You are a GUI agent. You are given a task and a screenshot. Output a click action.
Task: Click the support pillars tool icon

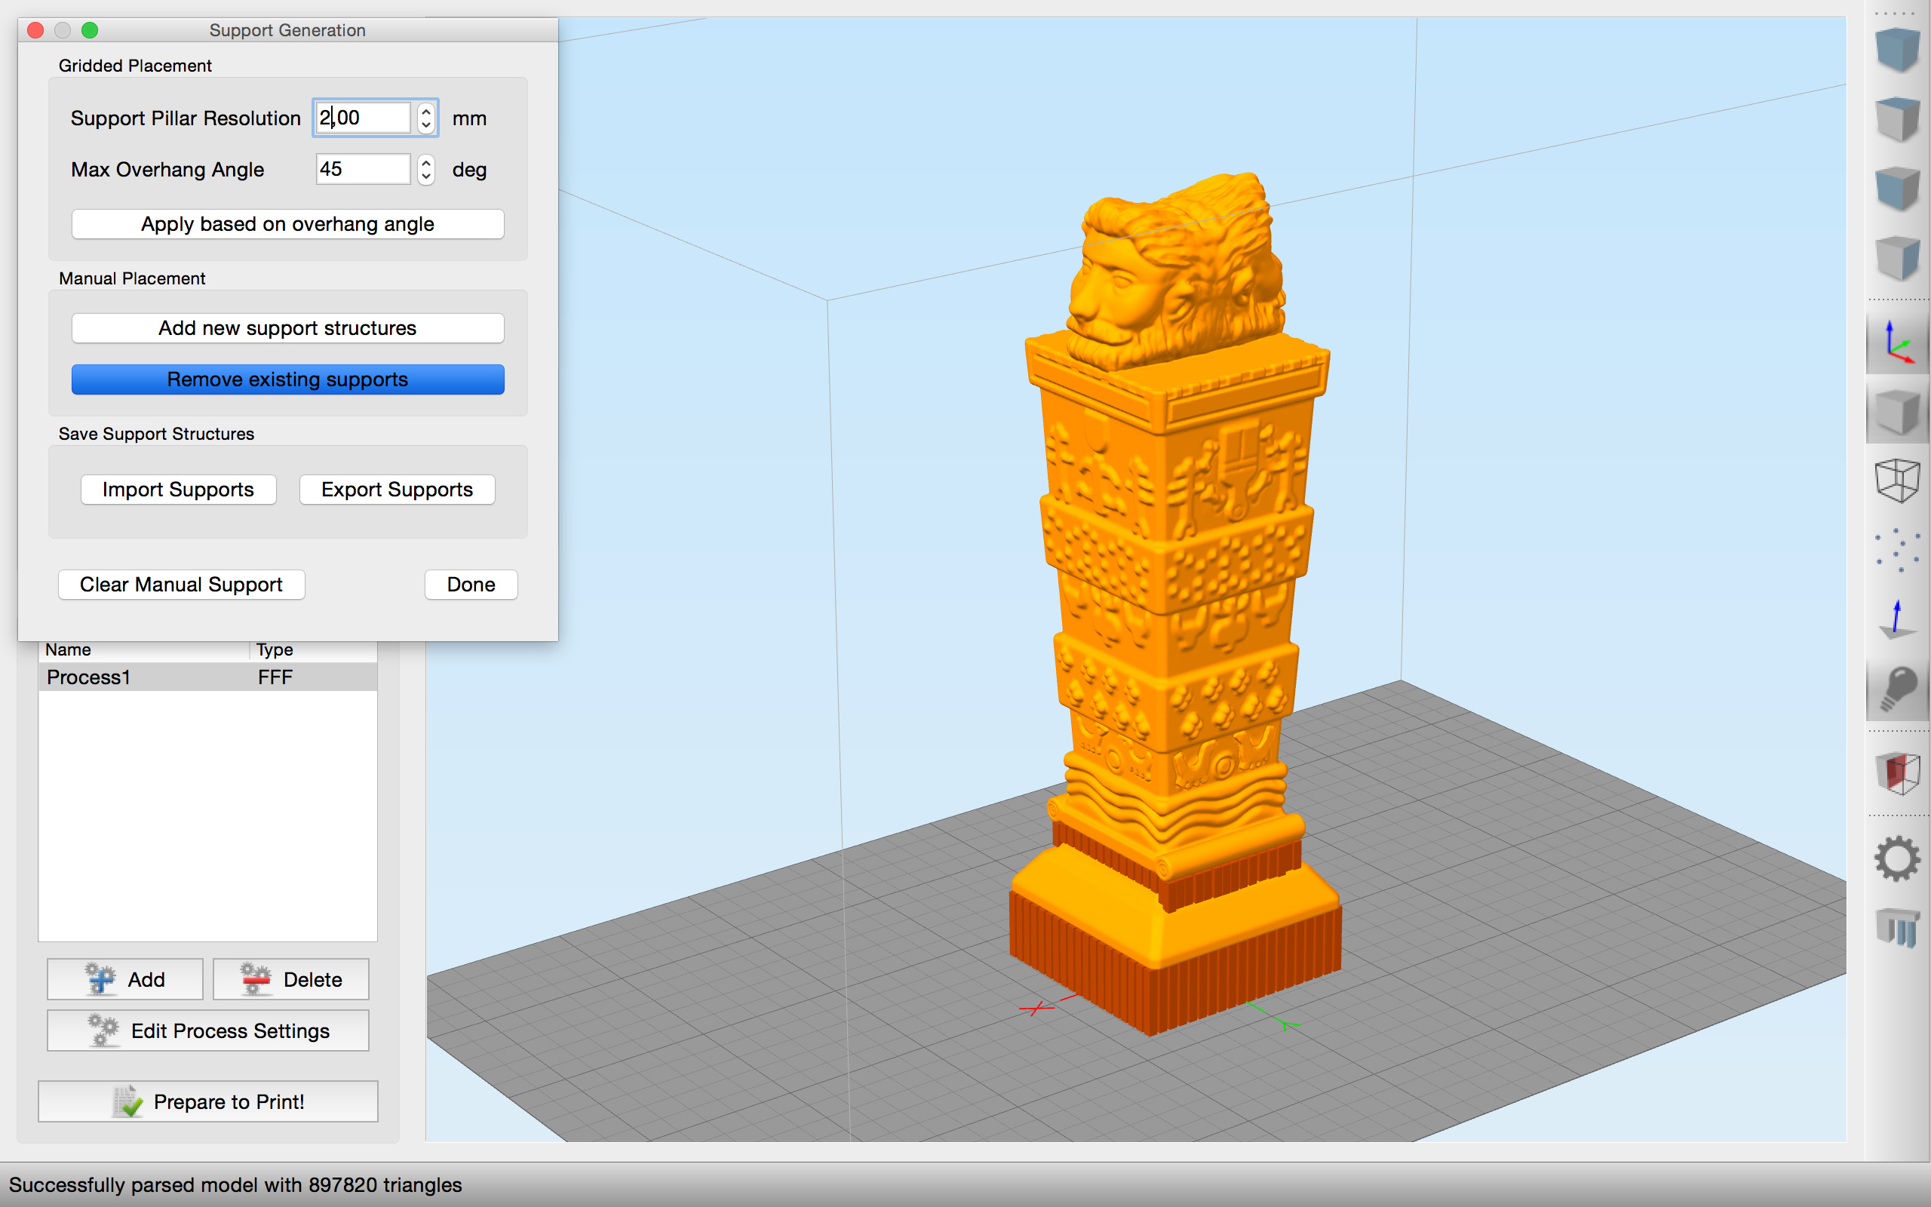(x=1898, y=928)
